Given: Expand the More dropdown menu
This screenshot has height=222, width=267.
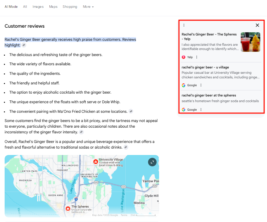Looking at the screenshot, I should [x=88, y=7].
